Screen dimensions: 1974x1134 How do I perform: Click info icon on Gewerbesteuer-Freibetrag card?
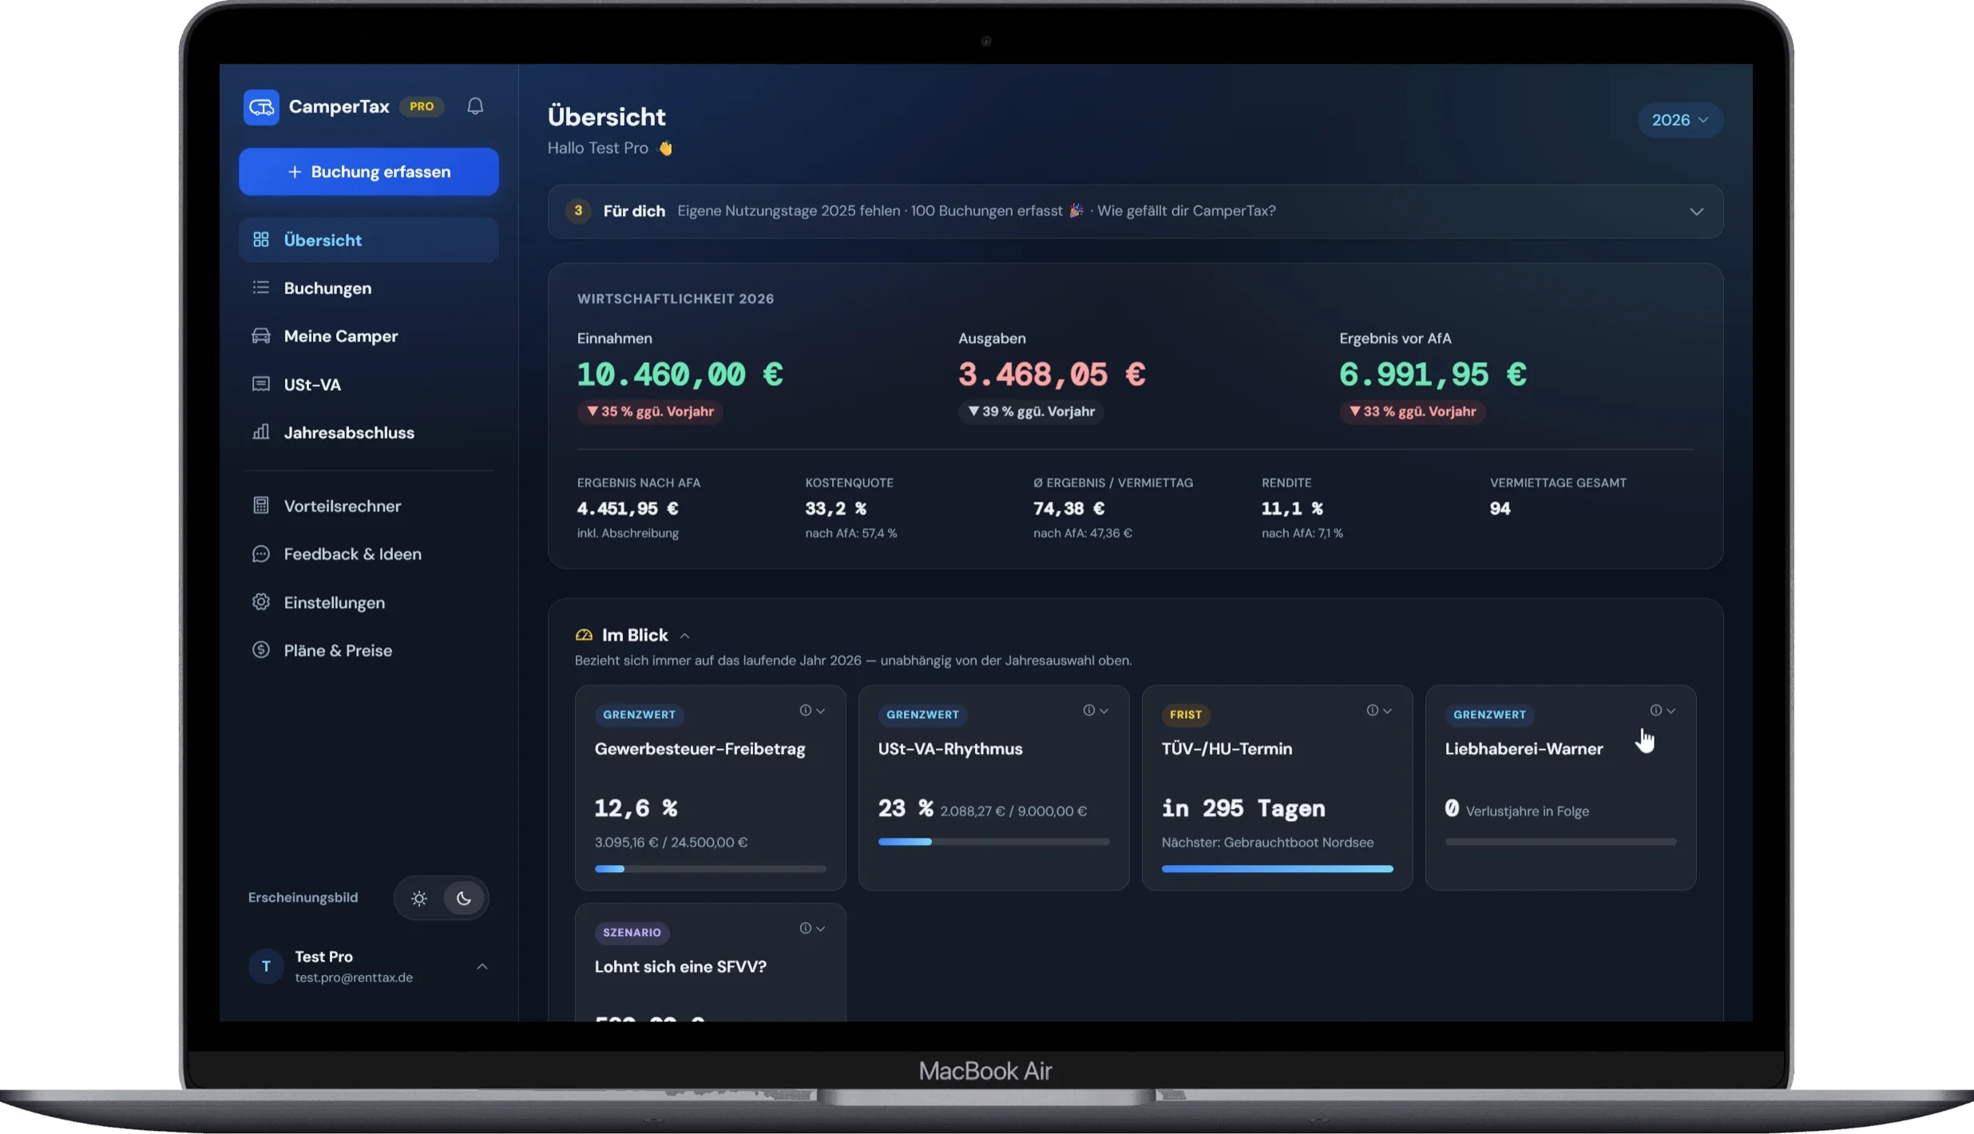point(805,710)
